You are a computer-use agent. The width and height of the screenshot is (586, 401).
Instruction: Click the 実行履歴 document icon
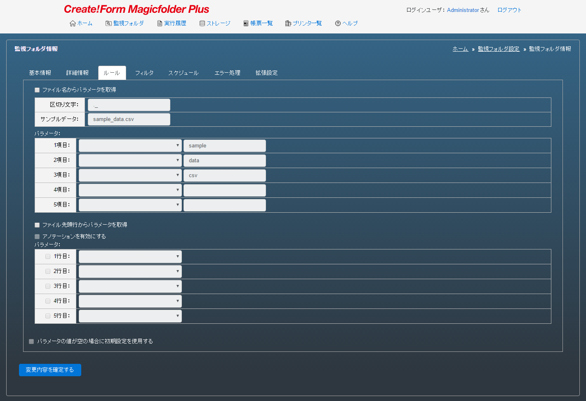pos(160,24)
